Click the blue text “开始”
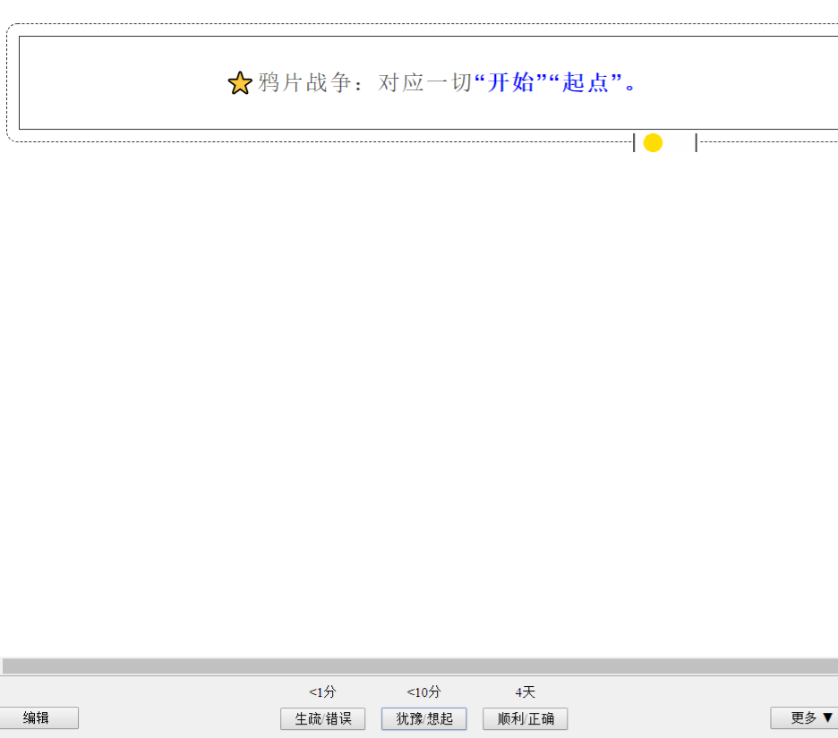838x738 pixels. 511,83
